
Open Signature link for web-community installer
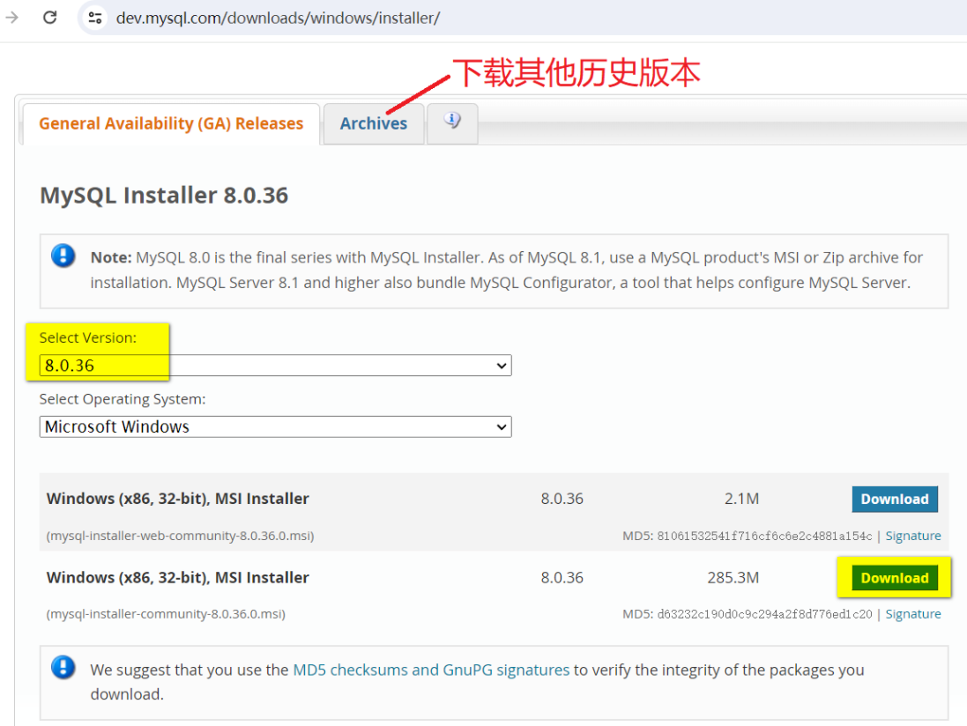pyautogui.click(x=913, y=536)
